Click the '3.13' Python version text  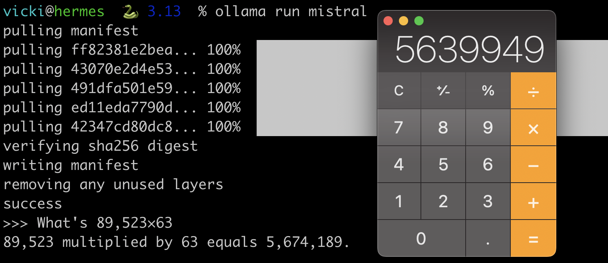tap(164, 12)
